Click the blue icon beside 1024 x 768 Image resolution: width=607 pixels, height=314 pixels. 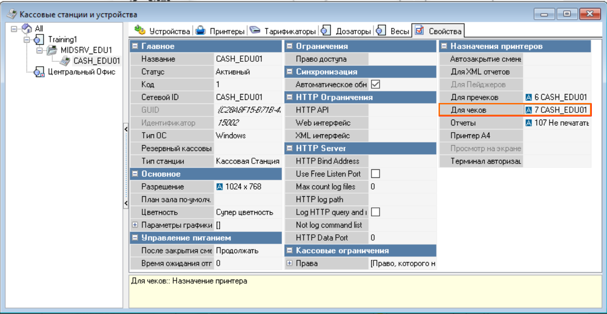point(220,187)
